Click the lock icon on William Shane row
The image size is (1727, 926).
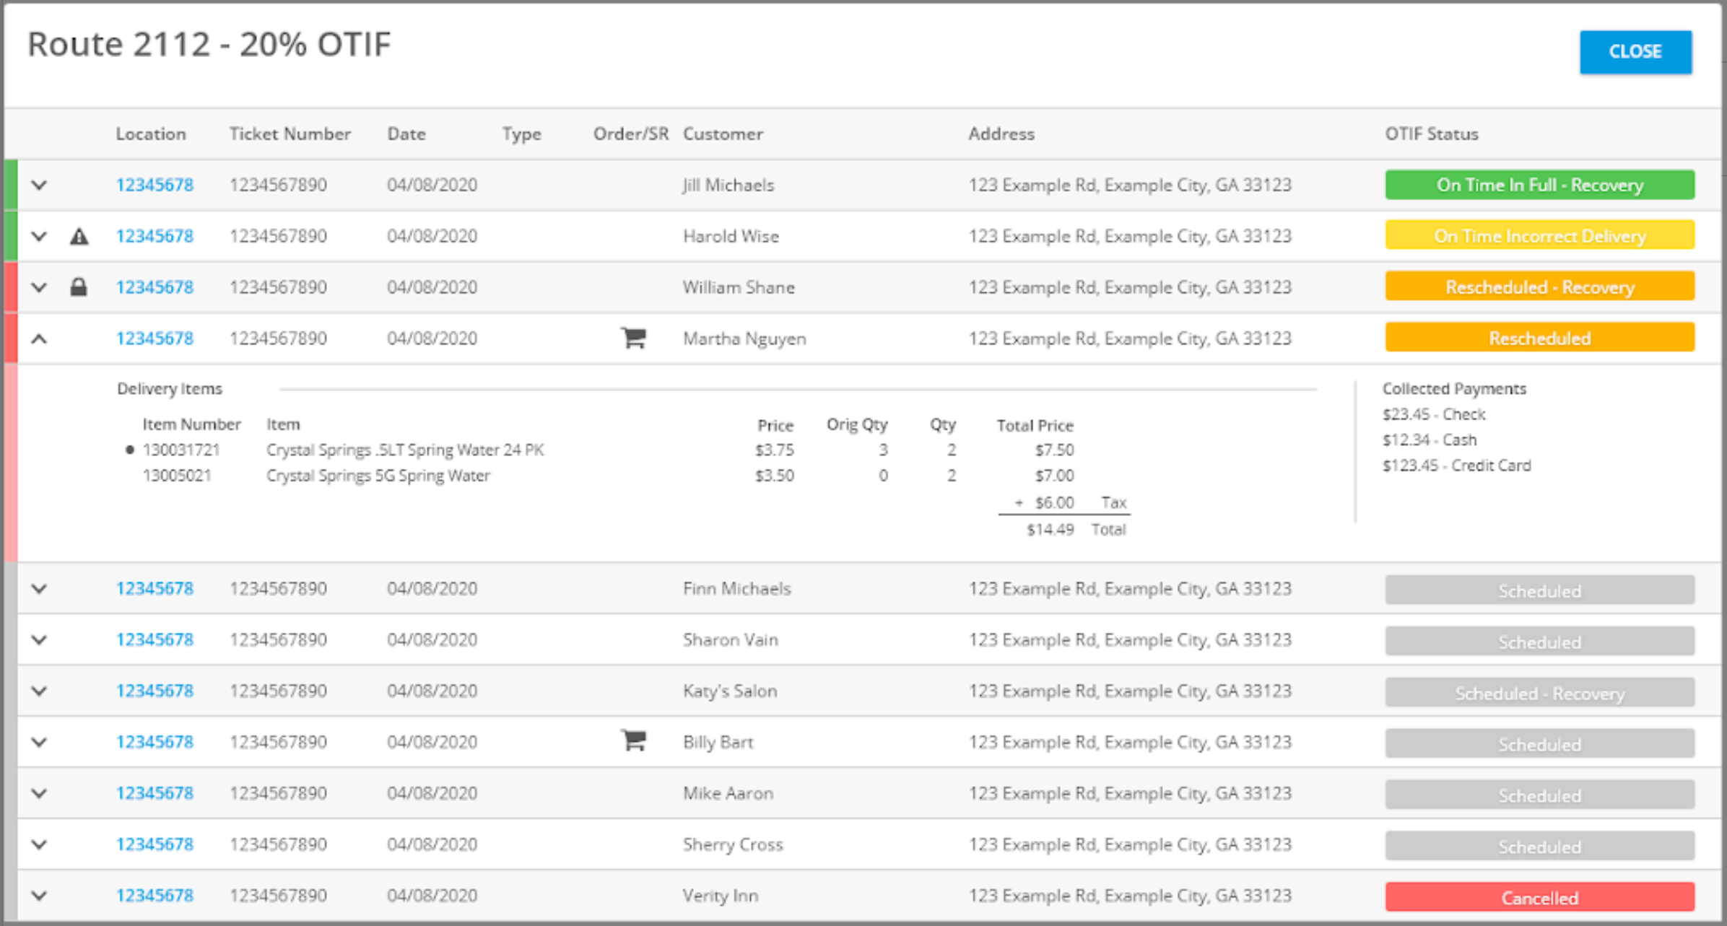79,287
